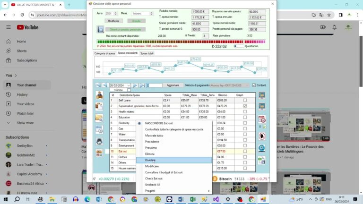This screenshot has height=204, width=363.
Task: Open the Excel export icon in right panel
Action: [262, 160]
